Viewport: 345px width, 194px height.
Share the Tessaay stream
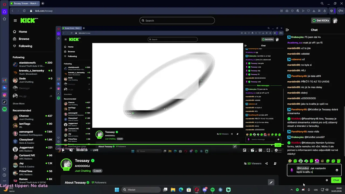(x=266, y=163)
